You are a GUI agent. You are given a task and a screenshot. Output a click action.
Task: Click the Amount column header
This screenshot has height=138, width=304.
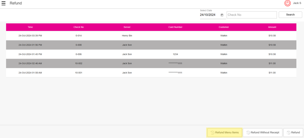(272, 27)
